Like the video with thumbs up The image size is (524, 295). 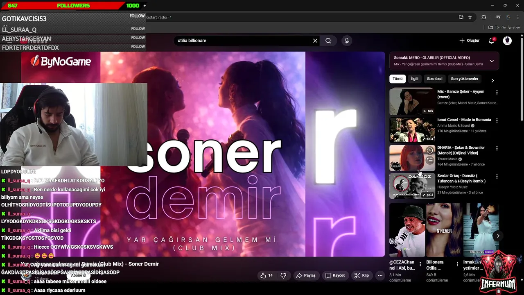pyautogui.click(x=267, y=275)
